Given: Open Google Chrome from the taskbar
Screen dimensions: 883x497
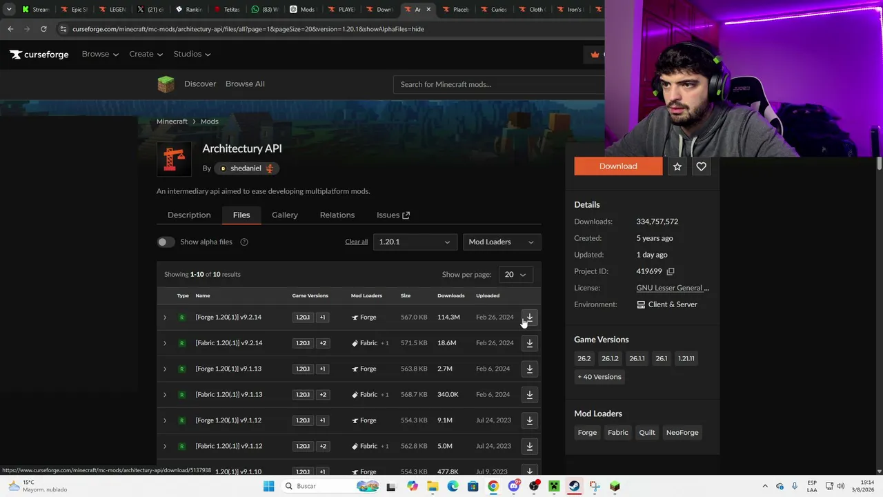Looking at the screenshot, I should pyautogui.click(x=493, y=486).
